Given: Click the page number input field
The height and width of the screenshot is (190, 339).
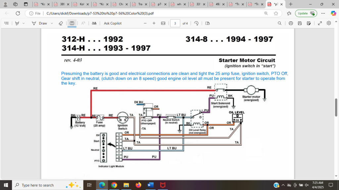Looking at the screenshot, I should pyautogui.click(x=175, y=23).
